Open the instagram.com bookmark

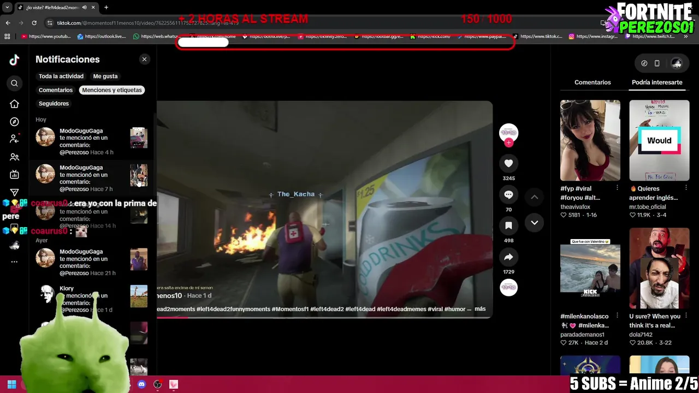[593, 37]
